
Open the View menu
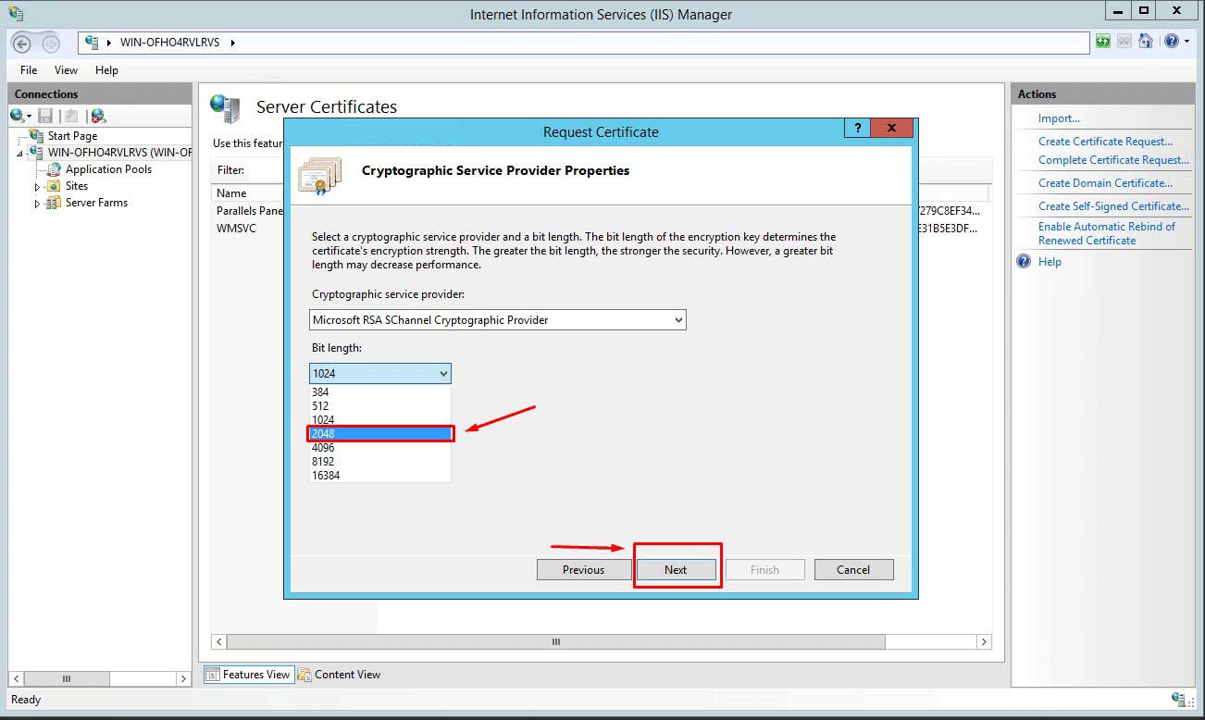[x=66, y=70]
